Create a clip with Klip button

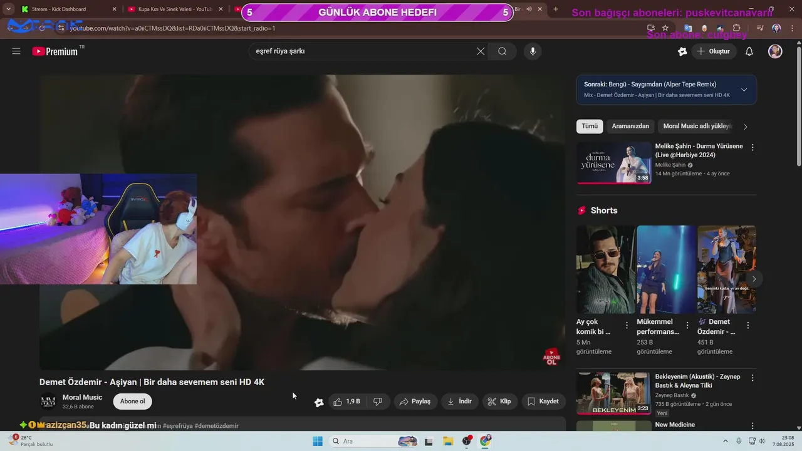[x=500, y=402]
